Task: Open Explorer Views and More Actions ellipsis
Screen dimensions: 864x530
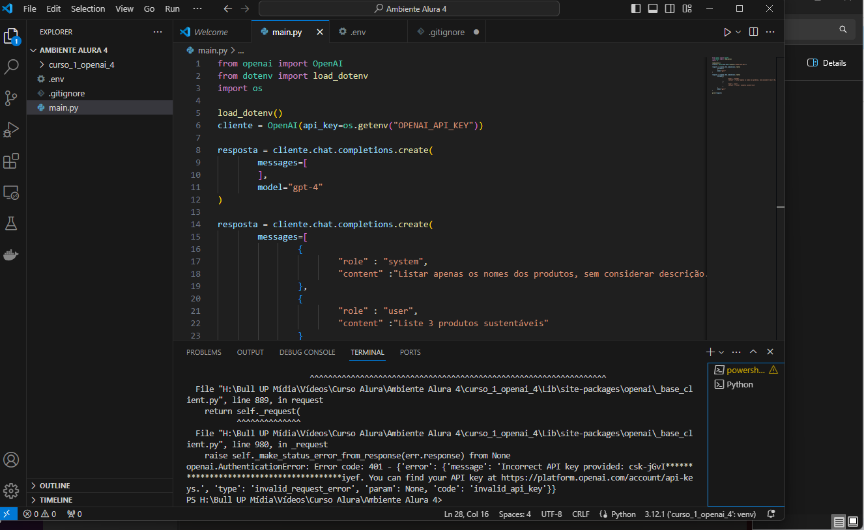Action: click(x=158, y=32)
